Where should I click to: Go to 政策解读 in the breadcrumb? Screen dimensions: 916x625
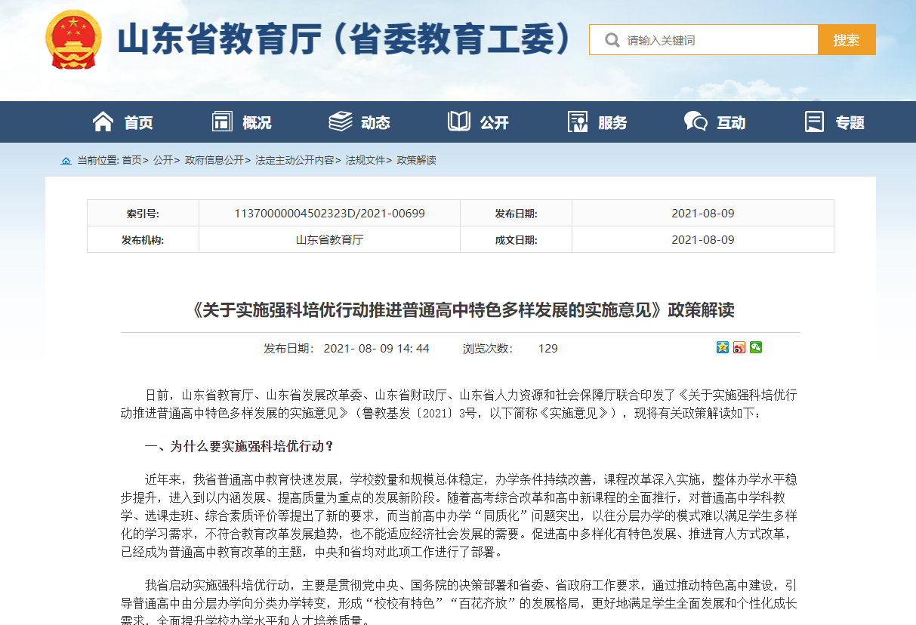click(417, 160)
